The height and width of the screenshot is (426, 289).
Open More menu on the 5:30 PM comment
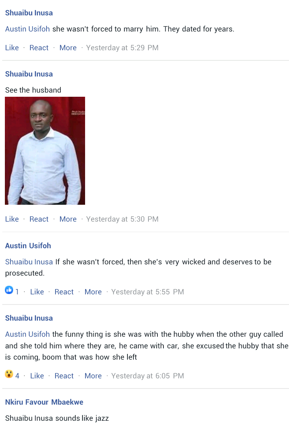click(68, 219)
